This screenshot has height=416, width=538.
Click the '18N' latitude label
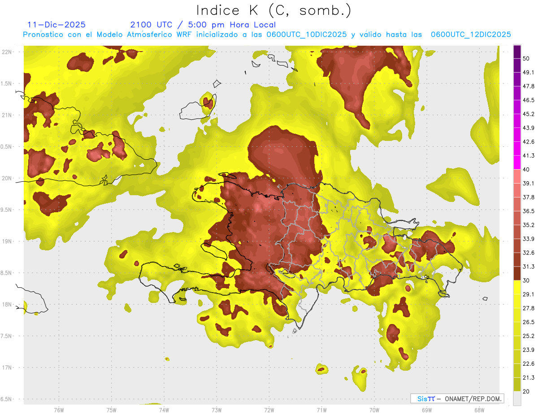tap(7, 305)
